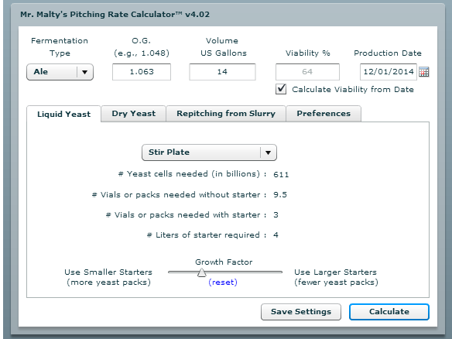Click the O.G. input field showing 1.063
Viewport: 452px width, 339px height.
pos(142,72)
